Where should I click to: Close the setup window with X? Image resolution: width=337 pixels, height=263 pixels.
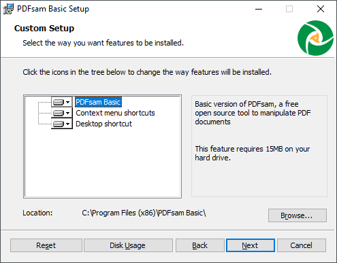pos(321,9)
